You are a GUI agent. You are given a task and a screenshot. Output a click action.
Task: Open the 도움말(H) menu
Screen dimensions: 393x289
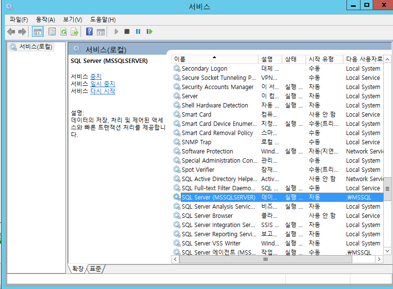coord(103,19)
